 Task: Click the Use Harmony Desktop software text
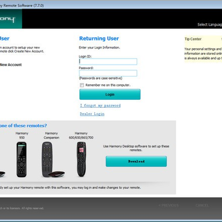136,148
